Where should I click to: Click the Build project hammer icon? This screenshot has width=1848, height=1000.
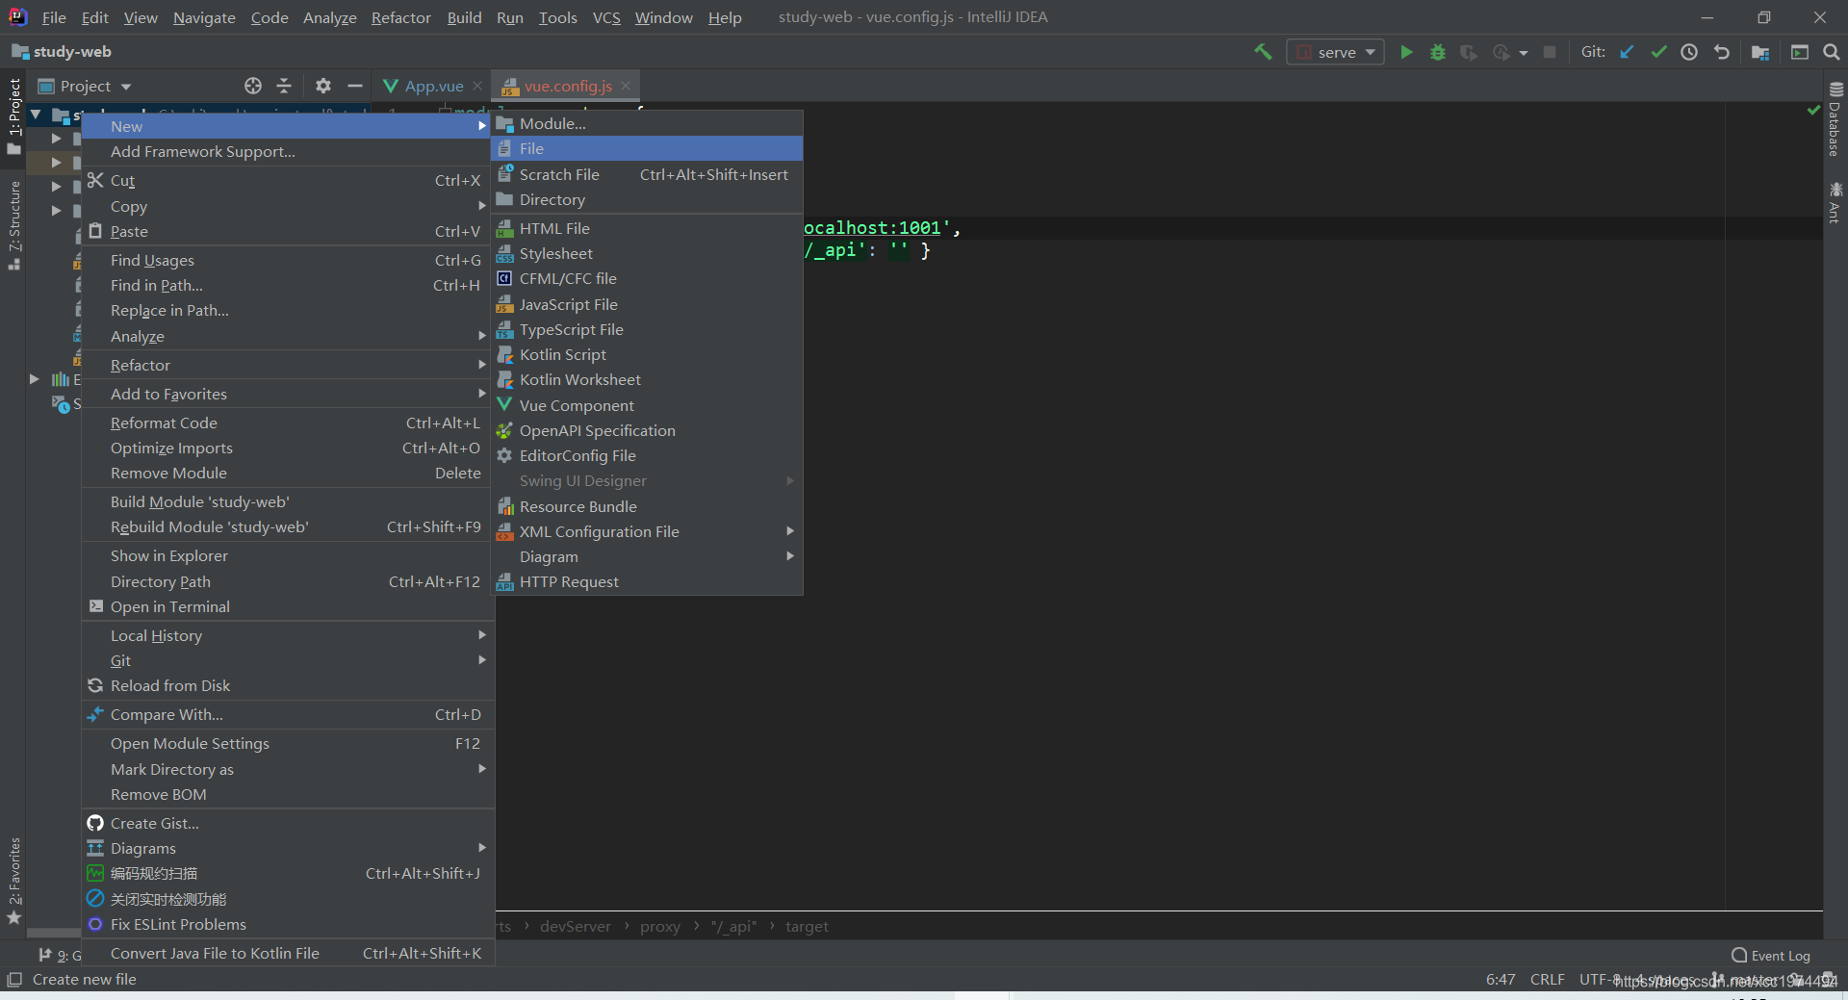pos(1263,52)
